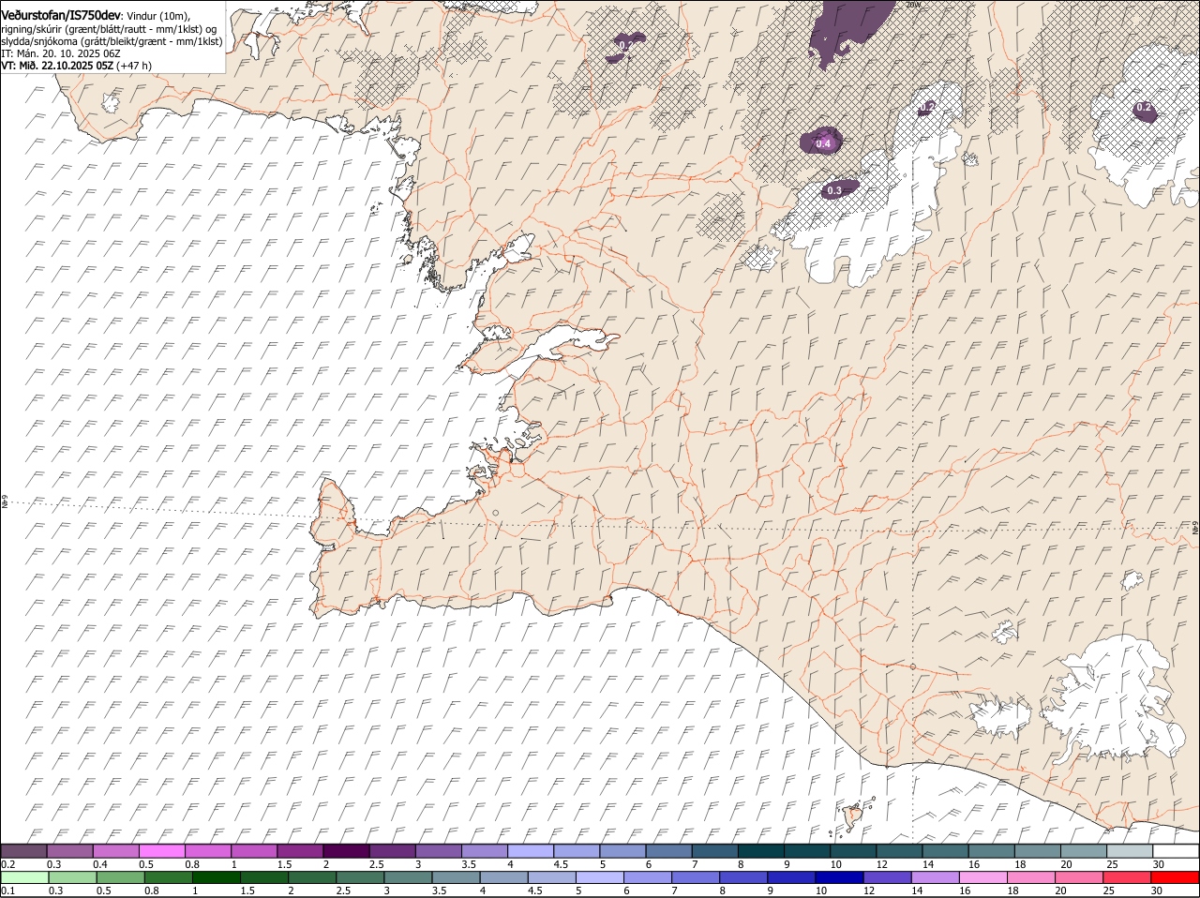This screenshot has height=898, width=1200.
Task: Click the red lower legend swatch right of the 30 label
Action: (1175, 877)
